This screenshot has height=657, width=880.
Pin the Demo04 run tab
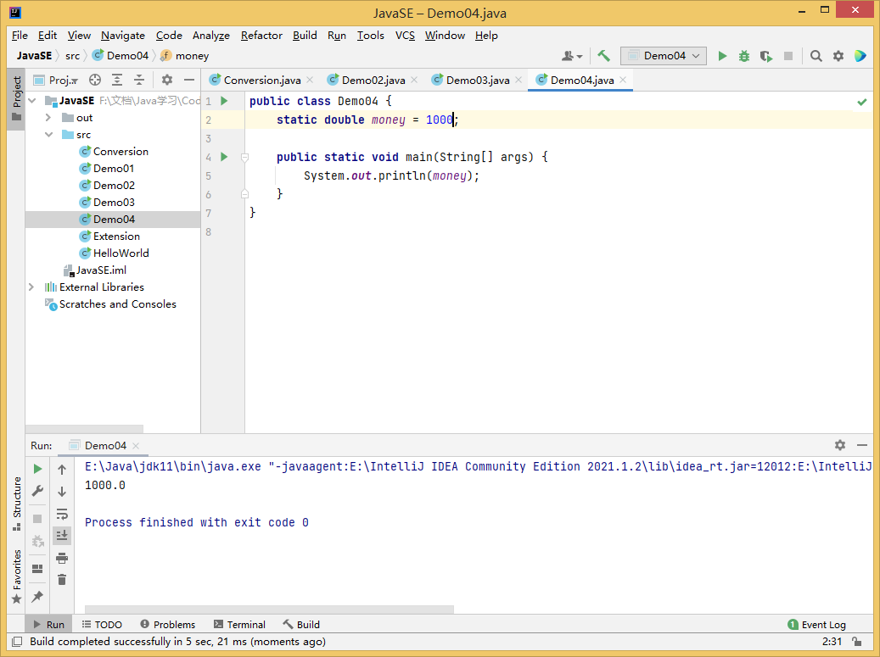[x=37, y=597]
